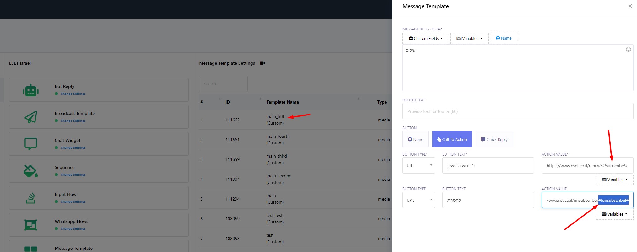Open the first Button Type URL dropdown
Screen dimensions: 637x252
pos(418,166)
